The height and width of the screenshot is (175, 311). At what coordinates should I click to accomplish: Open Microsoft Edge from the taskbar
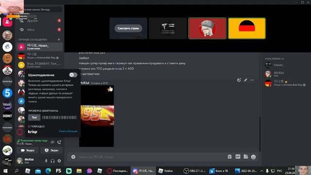pyautogui.click(x=48, y=171)
